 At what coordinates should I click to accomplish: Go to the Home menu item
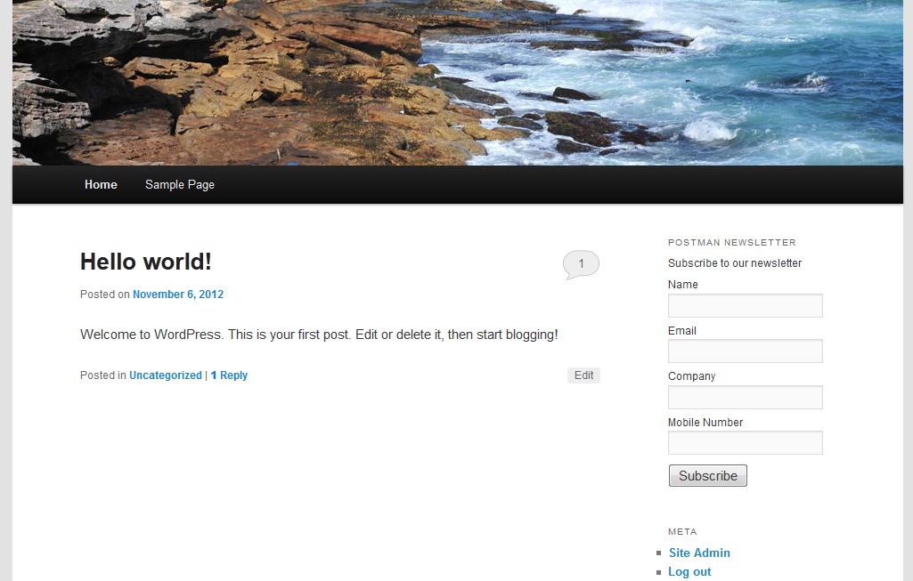coord(101,184)
